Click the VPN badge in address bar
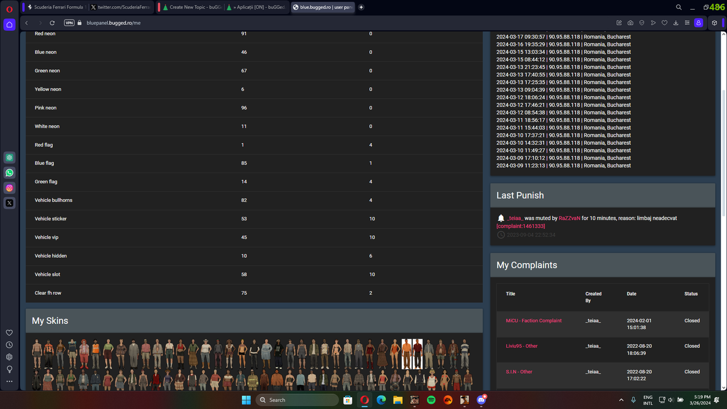The image size is (727, 409). click(x=69, y=23)
